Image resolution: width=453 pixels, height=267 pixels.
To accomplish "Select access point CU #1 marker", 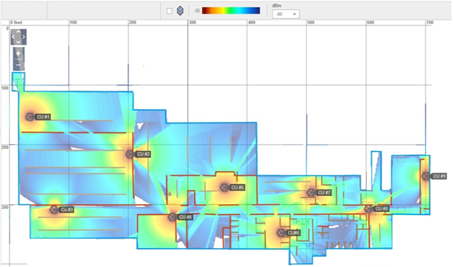I will point(30,117).
